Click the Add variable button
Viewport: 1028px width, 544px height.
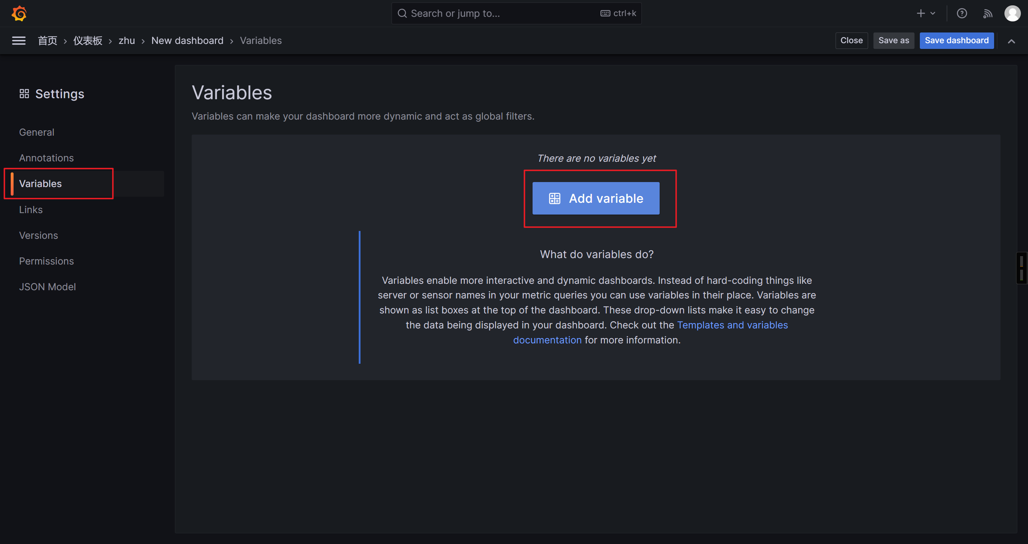tap(595, 198)
